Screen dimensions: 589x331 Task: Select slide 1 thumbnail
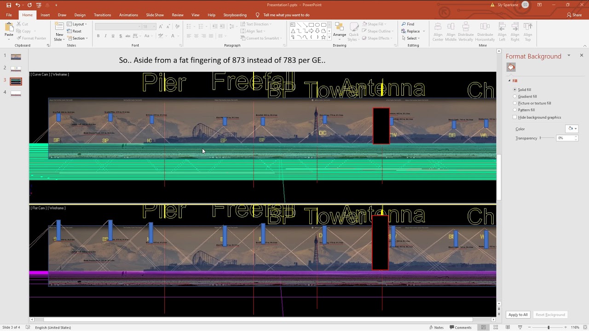[x=16, y=57]
